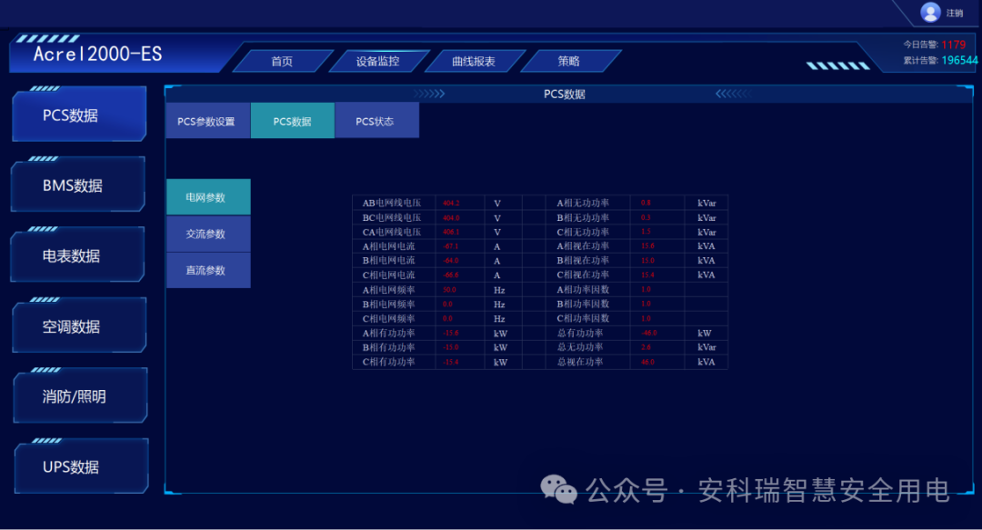This screenshot has height=530, width=982.
Task: Select the 电网参数 sub-tab
Action: point(208,197)
